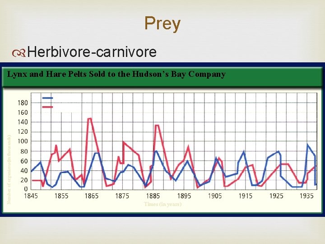Screen dimensions: 325x244
Task: Click y-axis label 140
Action: point(23,122)
